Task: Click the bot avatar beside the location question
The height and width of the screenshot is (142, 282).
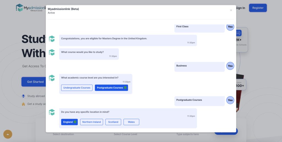Action: tap(52, 112)
